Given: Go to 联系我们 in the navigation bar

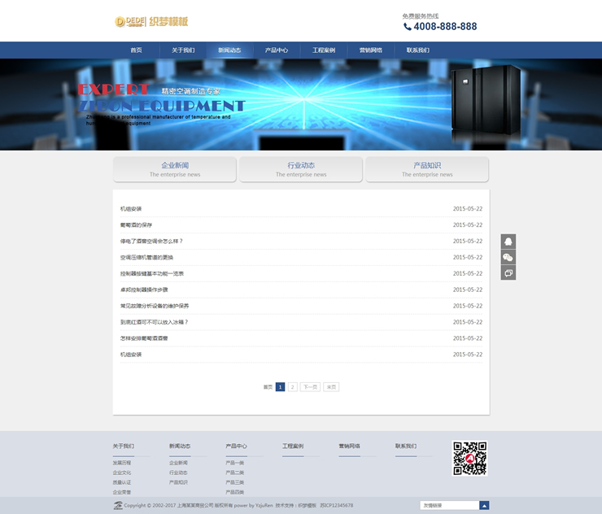Looking at the screenshot, I should click(x=418, y=50).
